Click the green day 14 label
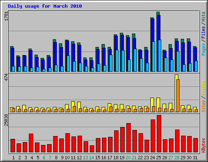 [x=91, y=158]
